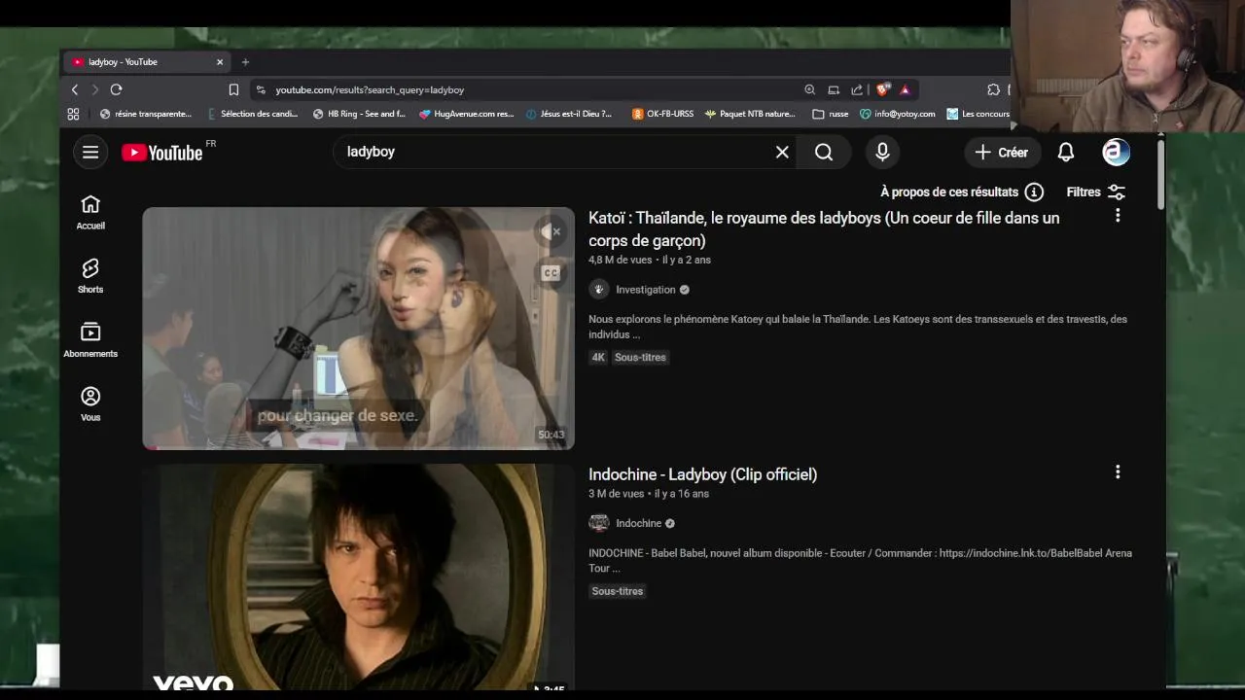Image resolution: width=1245 pixels, height=700 pixels.
Task: Open Shorts in the sidebar
Action: click(90, 276)
